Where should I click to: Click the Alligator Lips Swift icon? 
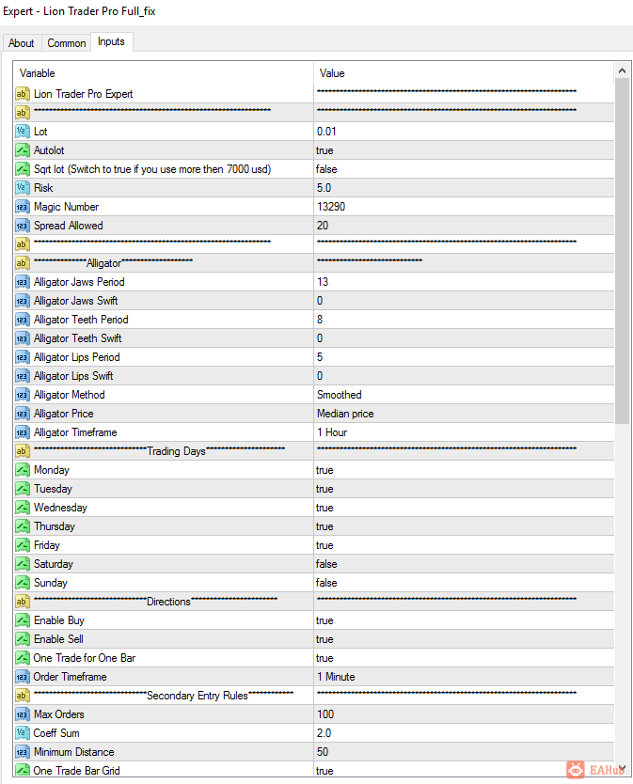[22, 376]
